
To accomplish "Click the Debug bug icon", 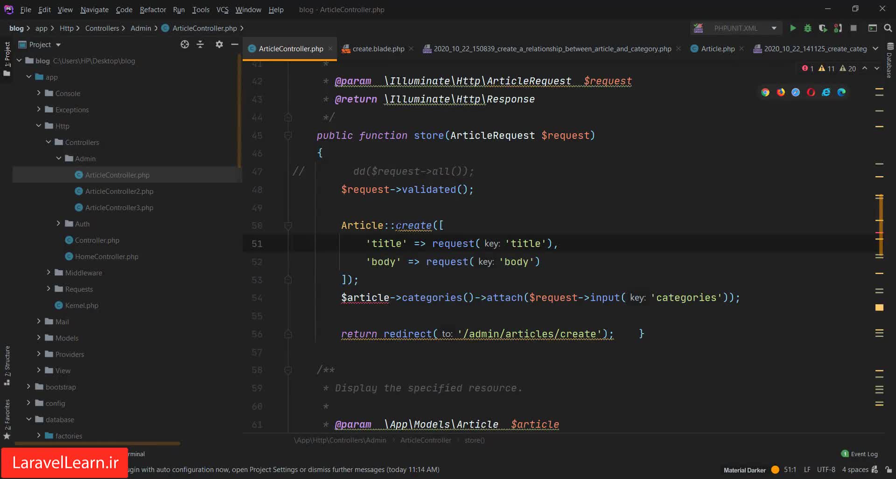I will (x=808, y=28).
